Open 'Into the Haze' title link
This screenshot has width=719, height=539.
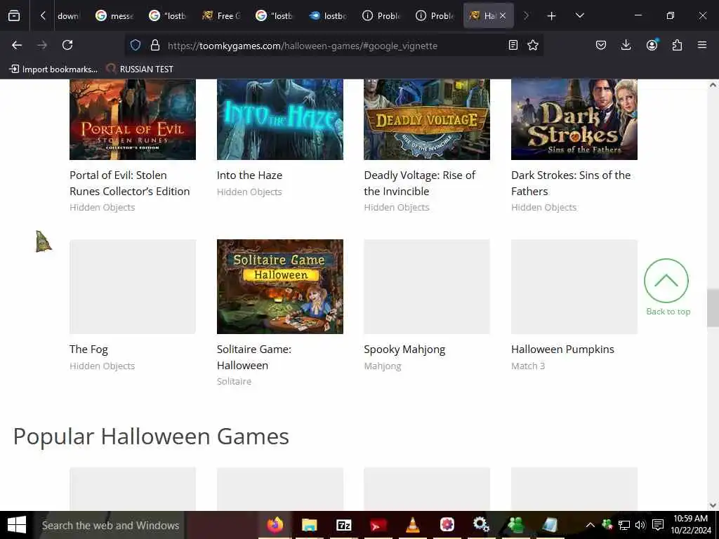point(249,175)
